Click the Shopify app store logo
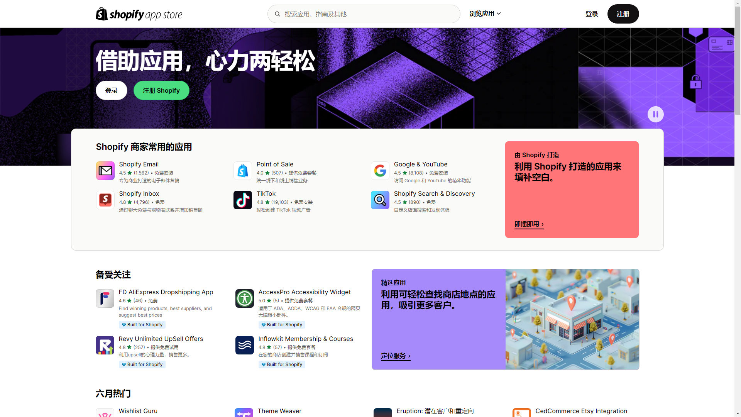The image size is (741, 417). (138, 14)
